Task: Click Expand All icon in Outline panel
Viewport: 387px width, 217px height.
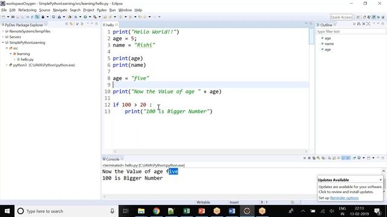Action: click(x=368, y=24)
